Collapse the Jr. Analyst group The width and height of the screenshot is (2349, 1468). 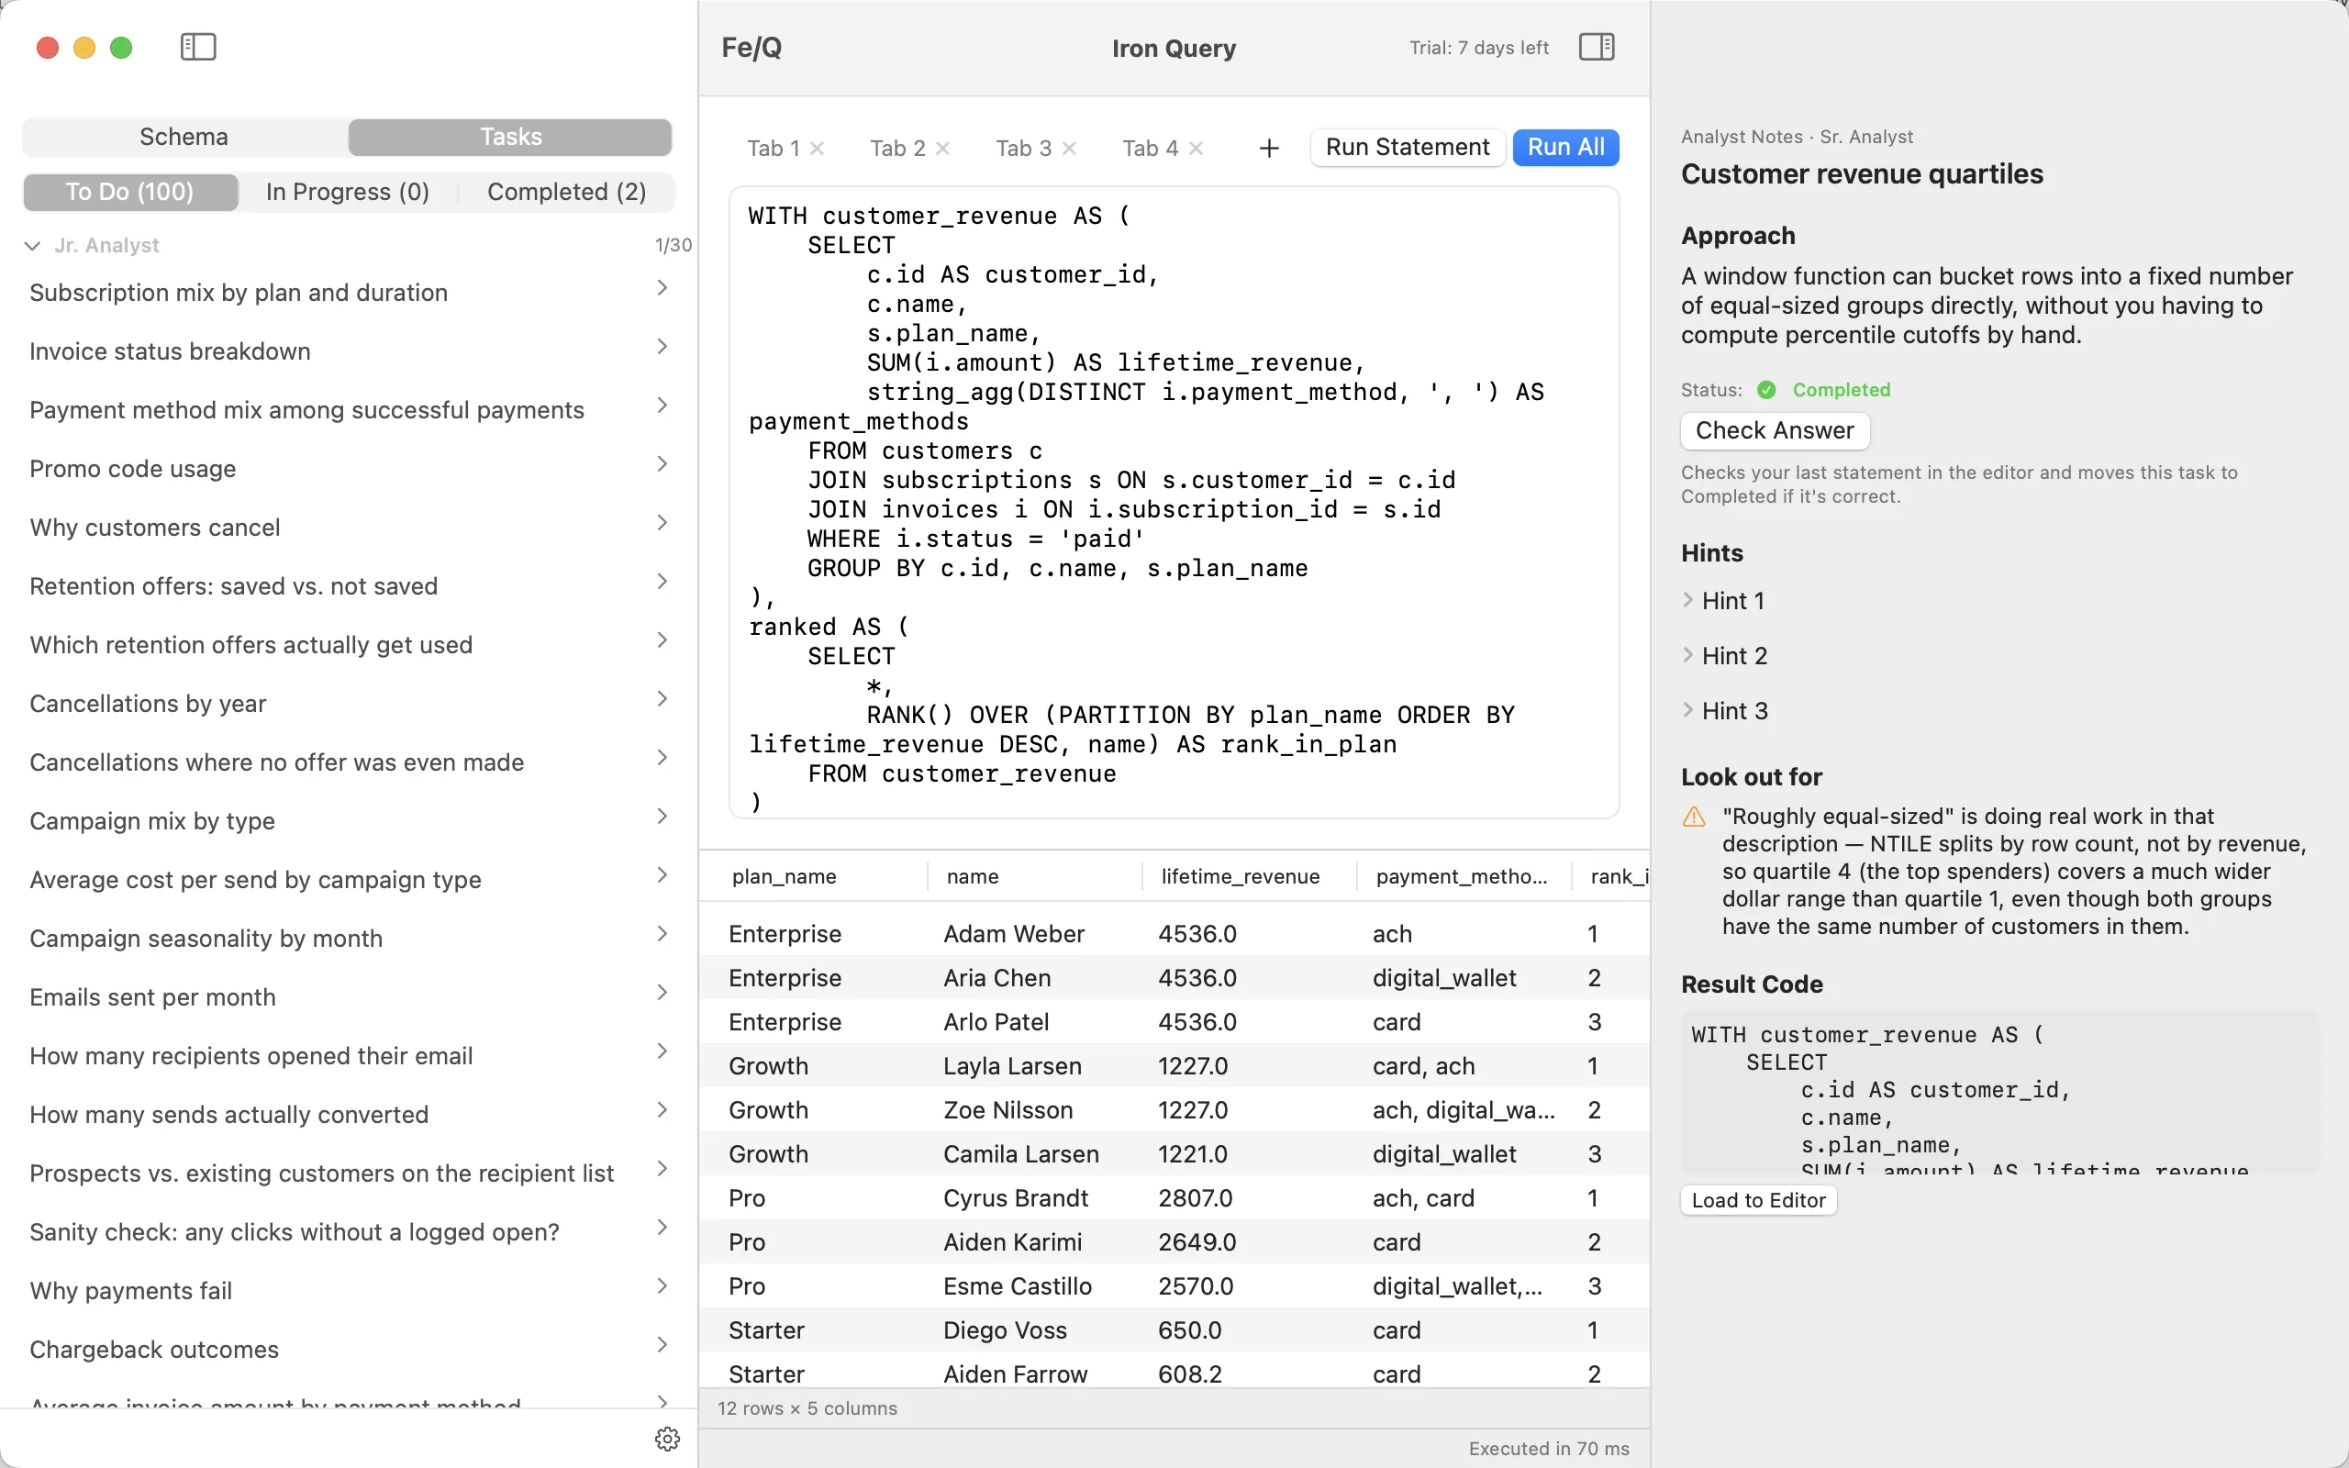[x=32, y=246]
